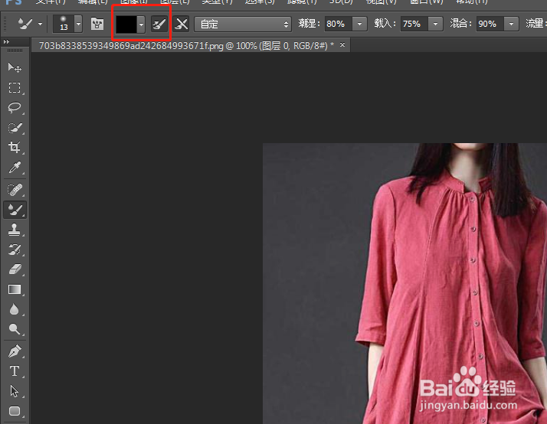Screen dimensions: 547x424
Task: Click the 载入 label
Action: click(x=385, y=24)
